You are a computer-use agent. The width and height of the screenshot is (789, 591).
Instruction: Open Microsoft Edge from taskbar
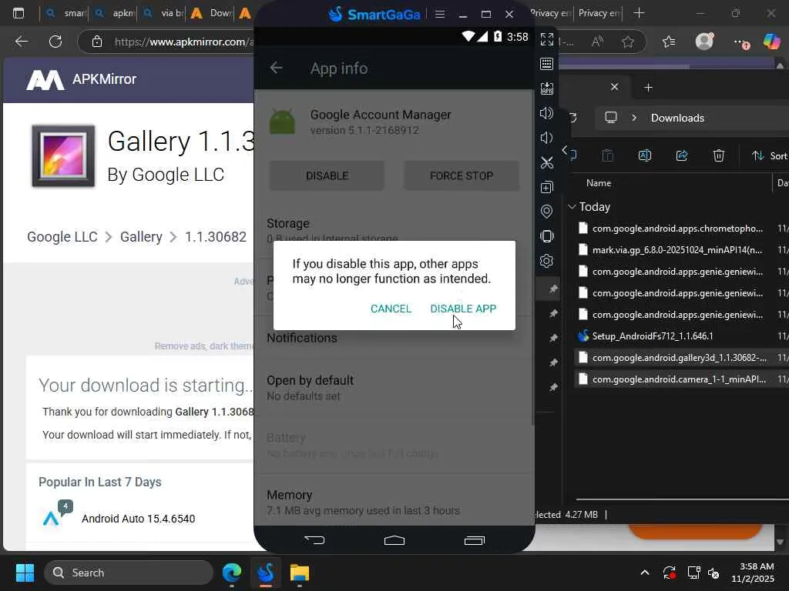click(231, 573)
